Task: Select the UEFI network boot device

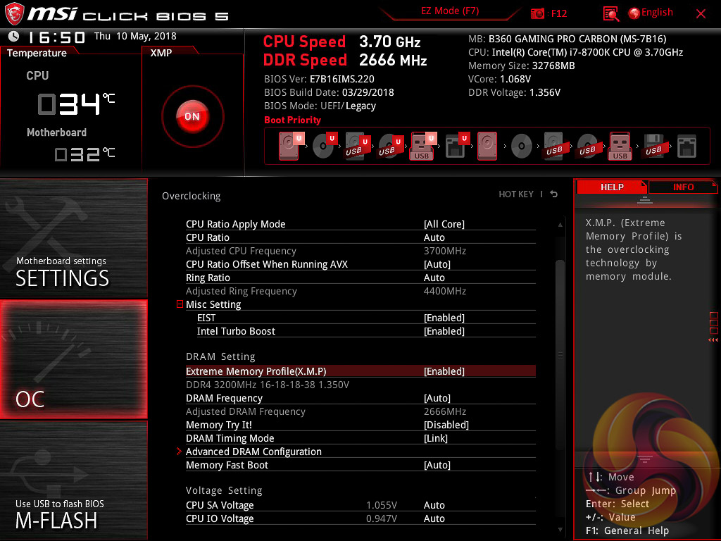Action: [x=457, y=146]
